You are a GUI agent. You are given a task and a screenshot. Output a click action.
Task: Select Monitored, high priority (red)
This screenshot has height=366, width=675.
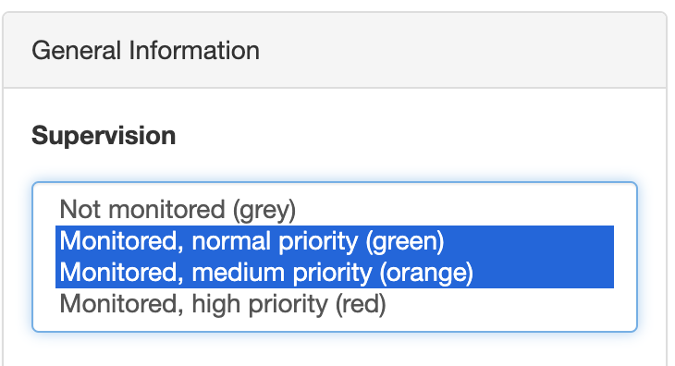coord(335,304)
